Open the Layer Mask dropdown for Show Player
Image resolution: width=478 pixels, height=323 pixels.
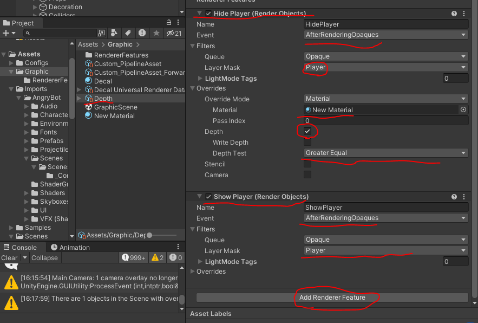[386, 250]
